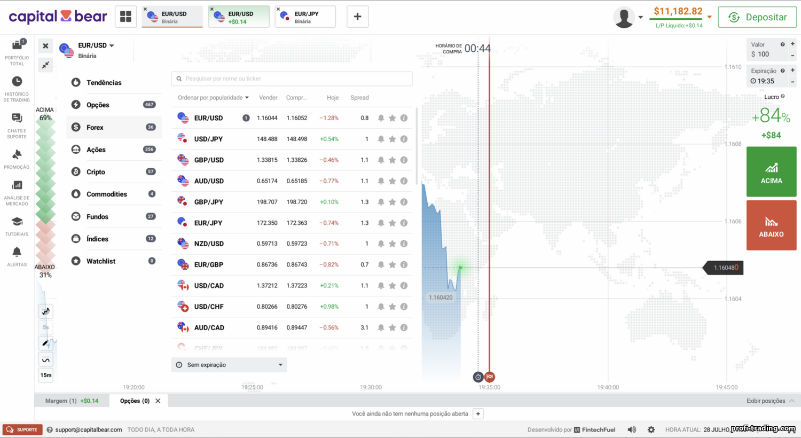Increase the Valor amount with plus
The height and width of the screenshot is (438, 801).
coord(792,44)
